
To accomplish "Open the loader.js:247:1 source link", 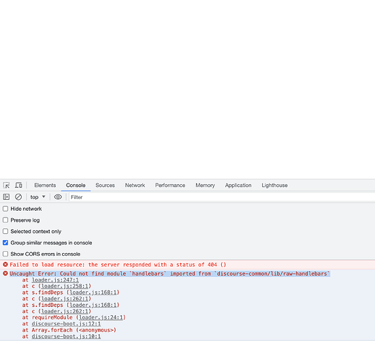I will click(x=55, y=280).
